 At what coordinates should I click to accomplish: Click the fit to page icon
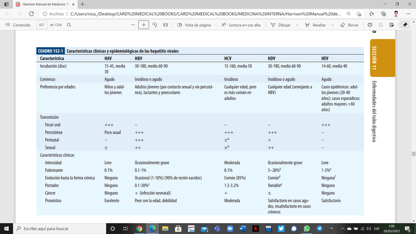(x=166, y=25)
